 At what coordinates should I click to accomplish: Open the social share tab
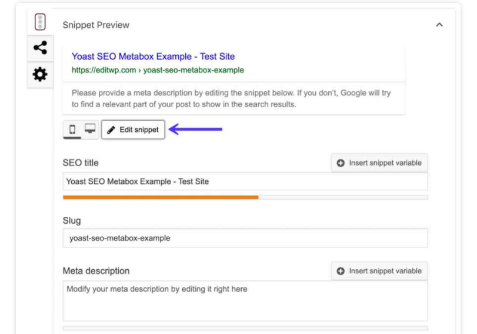tap(41, 49)
